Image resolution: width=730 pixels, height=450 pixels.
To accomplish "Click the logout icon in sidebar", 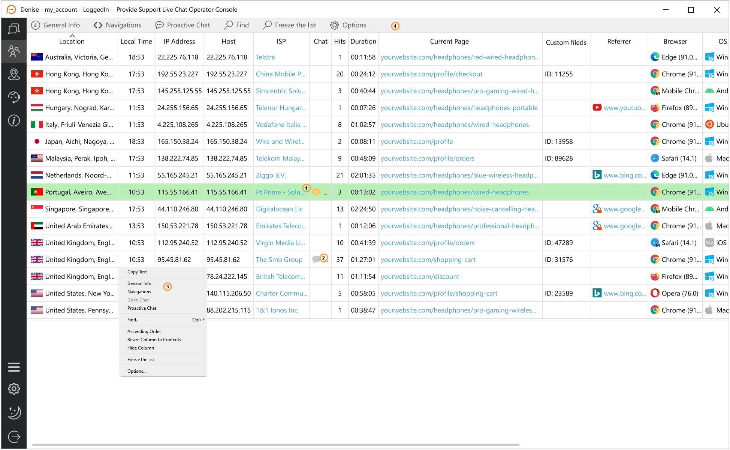I will (14, 436).
